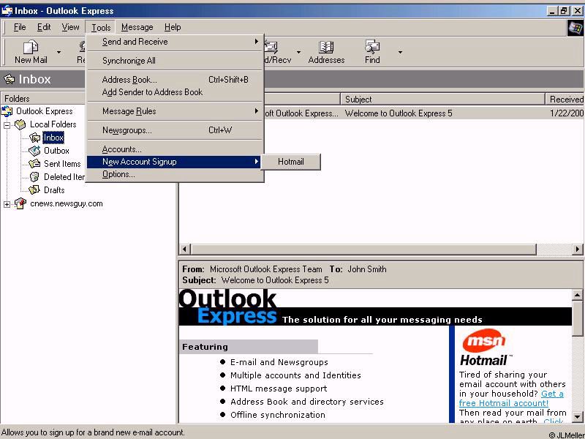Open the Sent Items folder icon
Image resolution: width=585 pixels, height=439 pixels.
point(34,164)
